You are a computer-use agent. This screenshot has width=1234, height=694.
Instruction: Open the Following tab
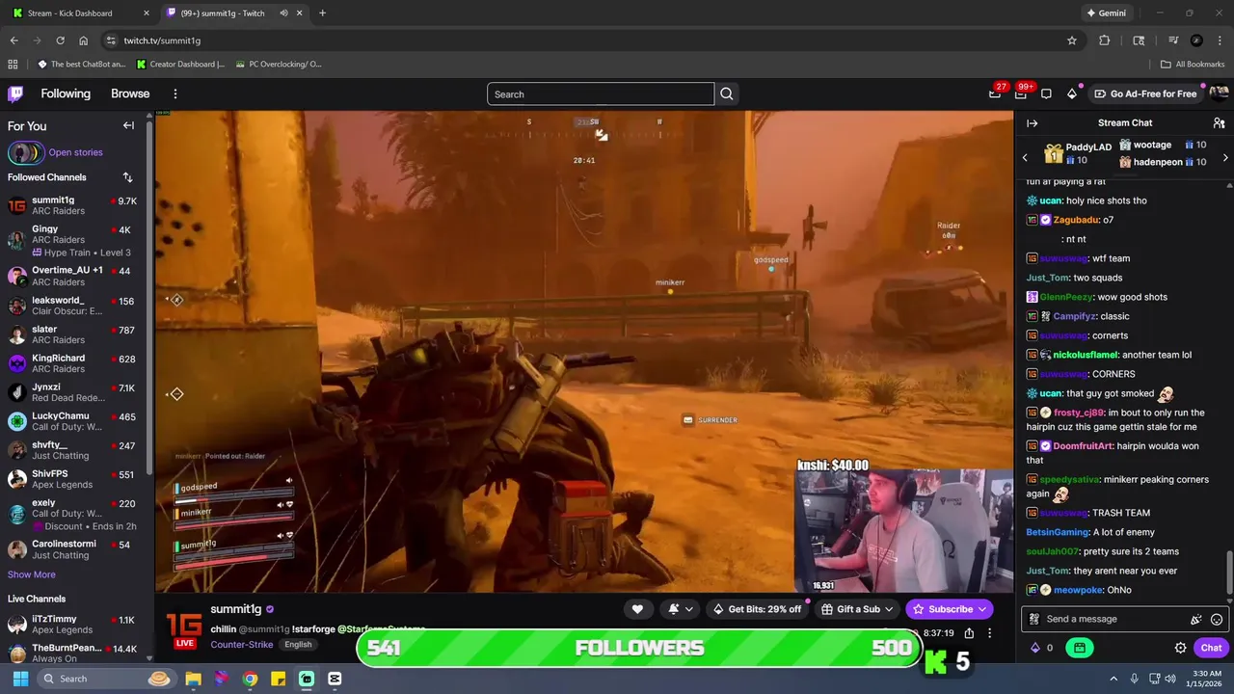click(x=66, y=93)
